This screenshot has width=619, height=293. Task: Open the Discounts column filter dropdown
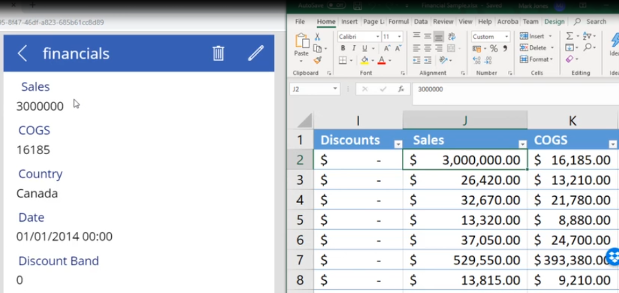click(398, 144)
